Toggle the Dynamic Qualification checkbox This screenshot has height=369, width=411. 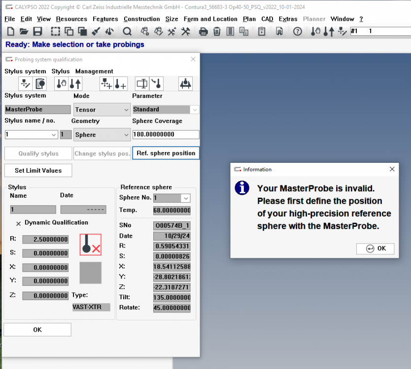pyautogui.click(x=19, y=223)
